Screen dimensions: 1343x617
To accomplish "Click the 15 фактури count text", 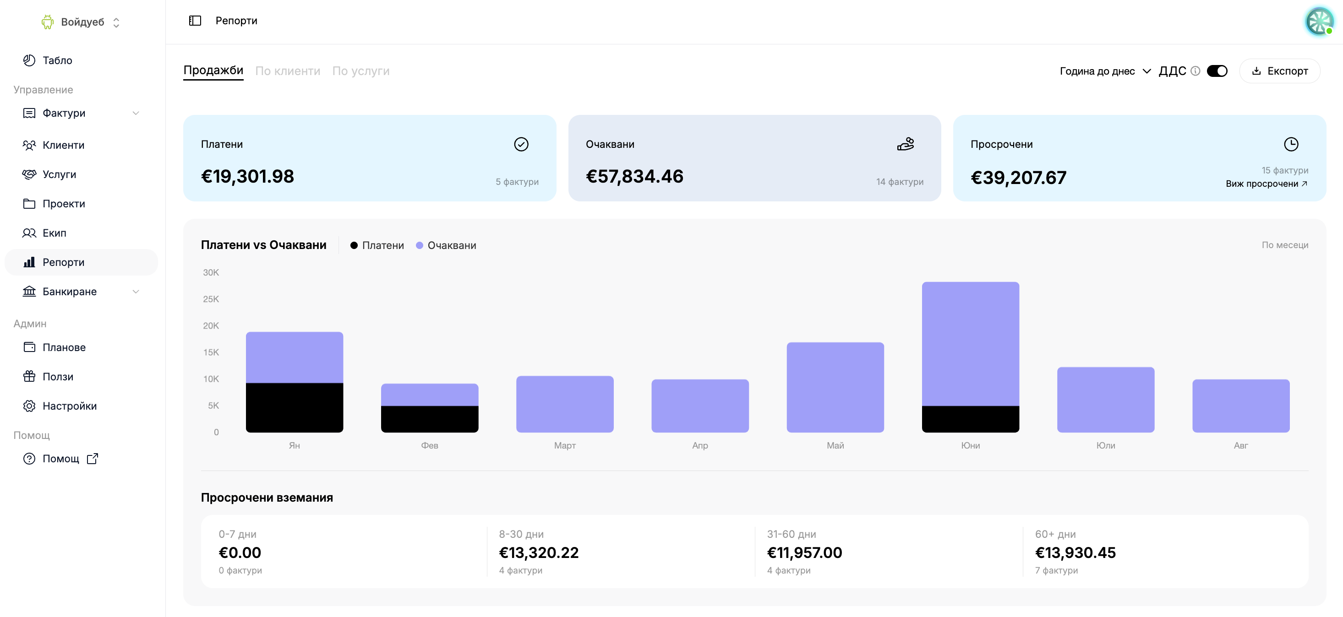I will 1285,170.
